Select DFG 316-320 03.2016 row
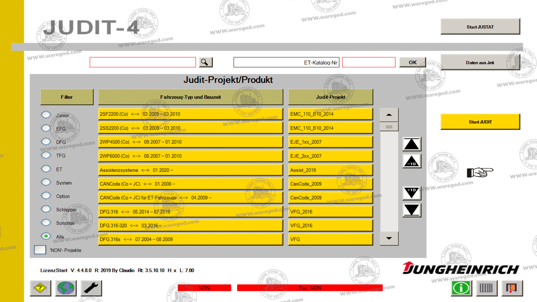The height and width of the screenshot is (302, 537). click(x=191, y=225)
